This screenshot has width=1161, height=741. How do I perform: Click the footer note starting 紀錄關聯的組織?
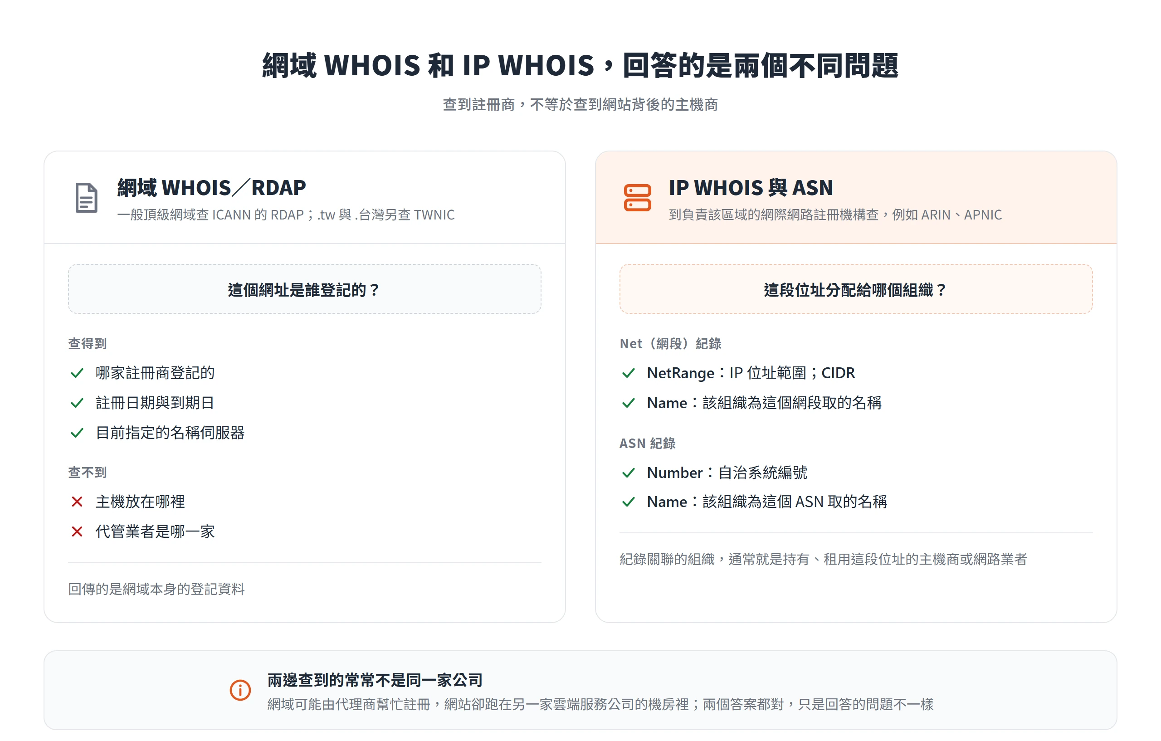[x=824, y=559]
